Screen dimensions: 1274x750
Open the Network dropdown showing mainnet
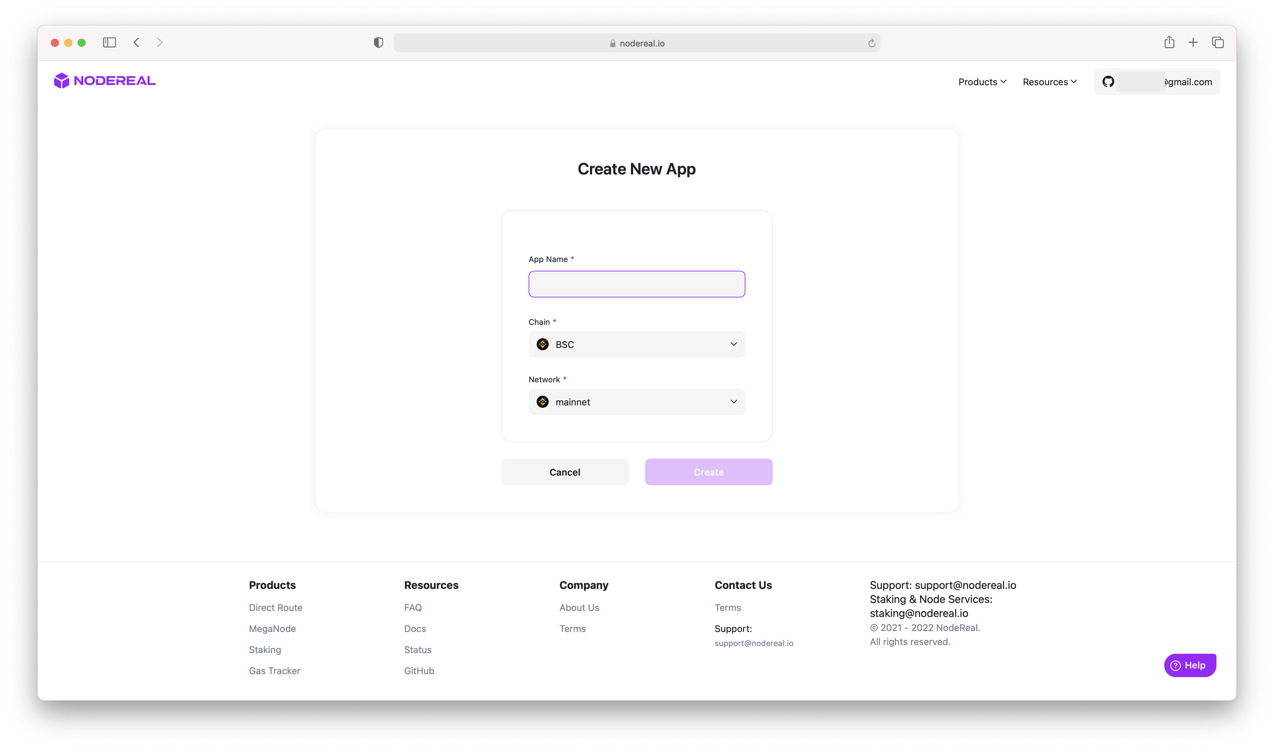tap(636, 402)
